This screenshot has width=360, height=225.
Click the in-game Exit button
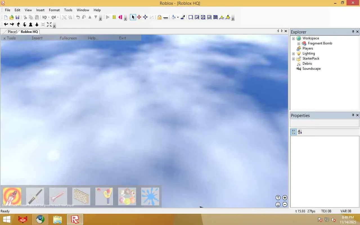coord(122,38)
